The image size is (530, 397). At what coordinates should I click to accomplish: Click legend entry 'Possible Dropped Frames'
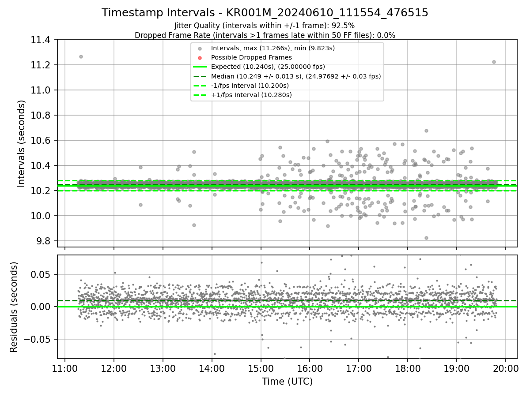(251, 57)
